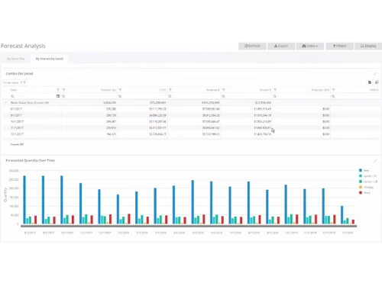Click the grid export file icon

click(370, 82)
